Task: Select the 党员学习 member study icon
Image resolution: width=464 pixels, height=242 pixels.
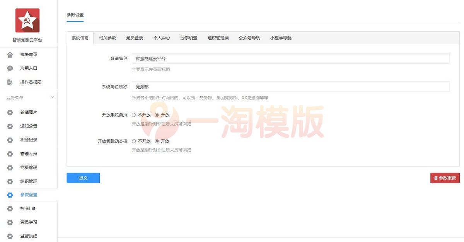Action: point(10,222)
